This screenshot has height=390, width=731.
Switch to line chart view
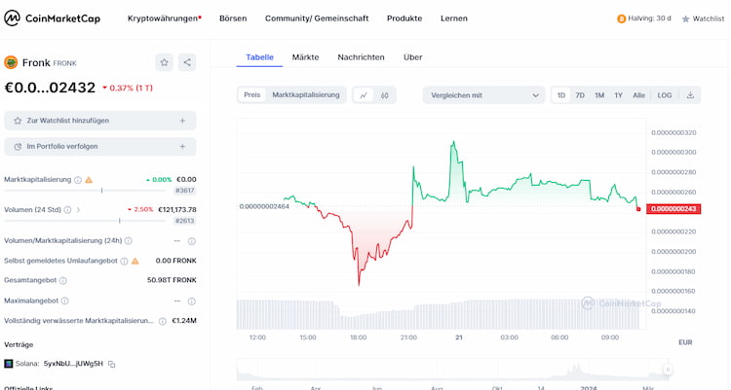click(364, 95)
